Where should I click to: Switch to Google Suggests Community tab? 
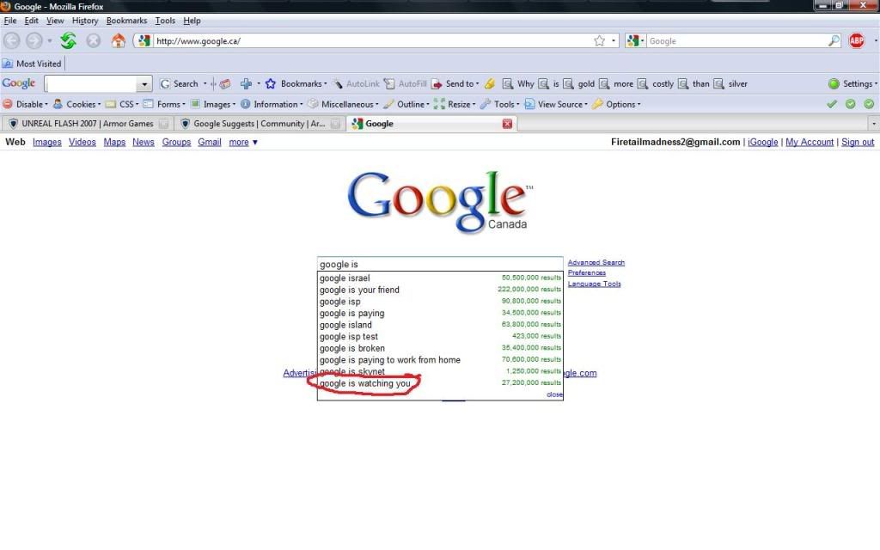click(260, 124)
